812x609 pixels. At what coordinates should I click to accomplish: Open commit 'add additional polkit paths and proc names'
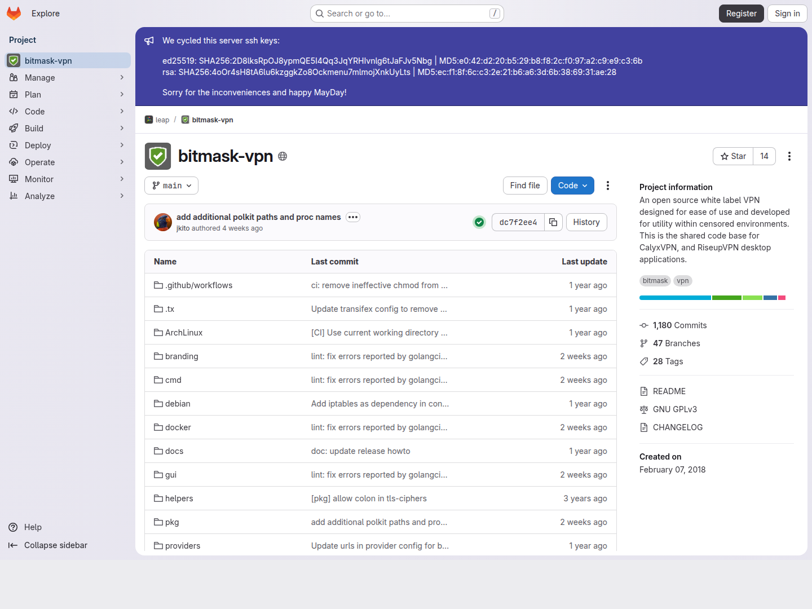tap(259, 217)
